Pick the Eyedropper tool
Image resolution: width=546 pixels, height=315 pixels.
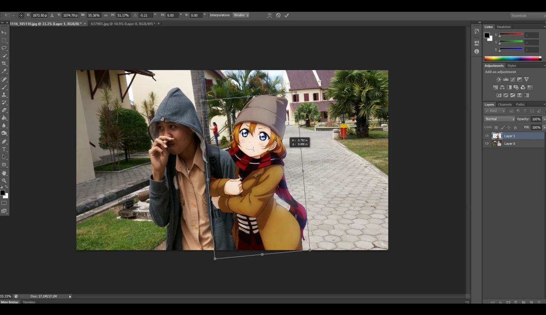(x=4, y=71)
